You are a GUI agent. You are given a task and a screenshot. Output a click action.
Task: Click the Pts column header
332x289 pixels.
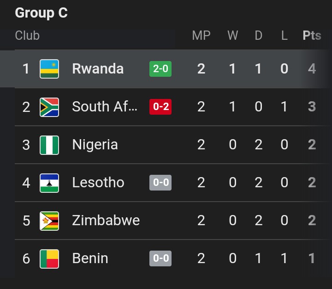click(312, 36)
